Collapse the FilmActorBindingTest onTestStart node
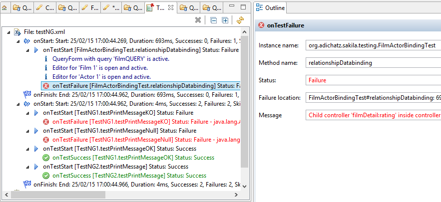441x202 pixels. click(x=28, y=50)
